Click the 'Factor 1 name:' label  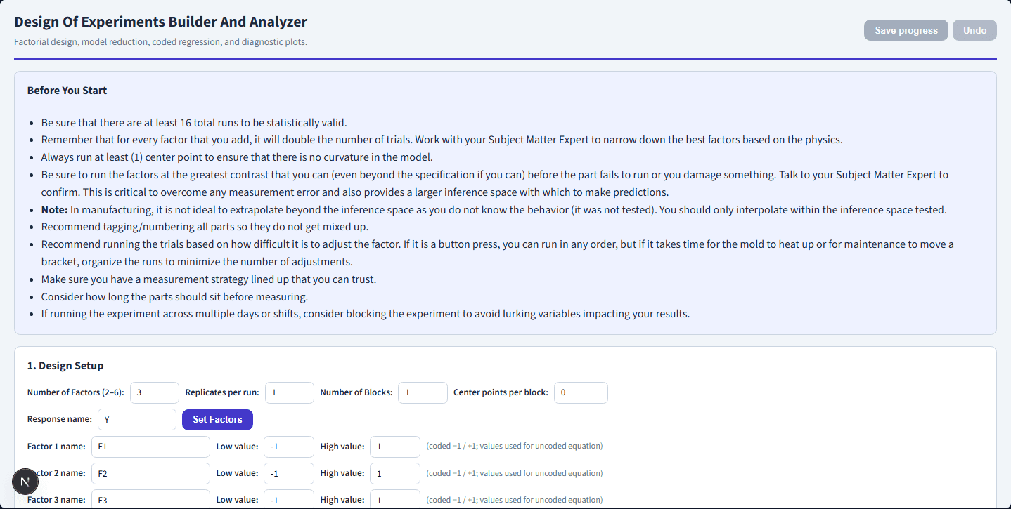coord(56,447)
